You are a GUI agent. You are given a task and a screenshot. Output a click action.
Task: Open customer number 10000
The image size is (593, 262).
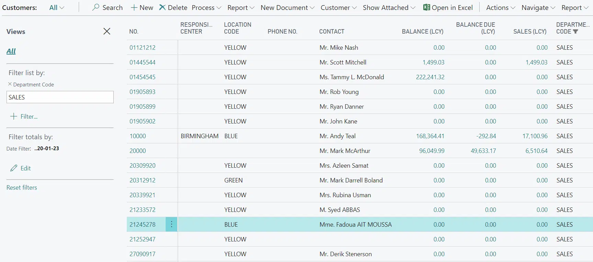coord(138,136)
